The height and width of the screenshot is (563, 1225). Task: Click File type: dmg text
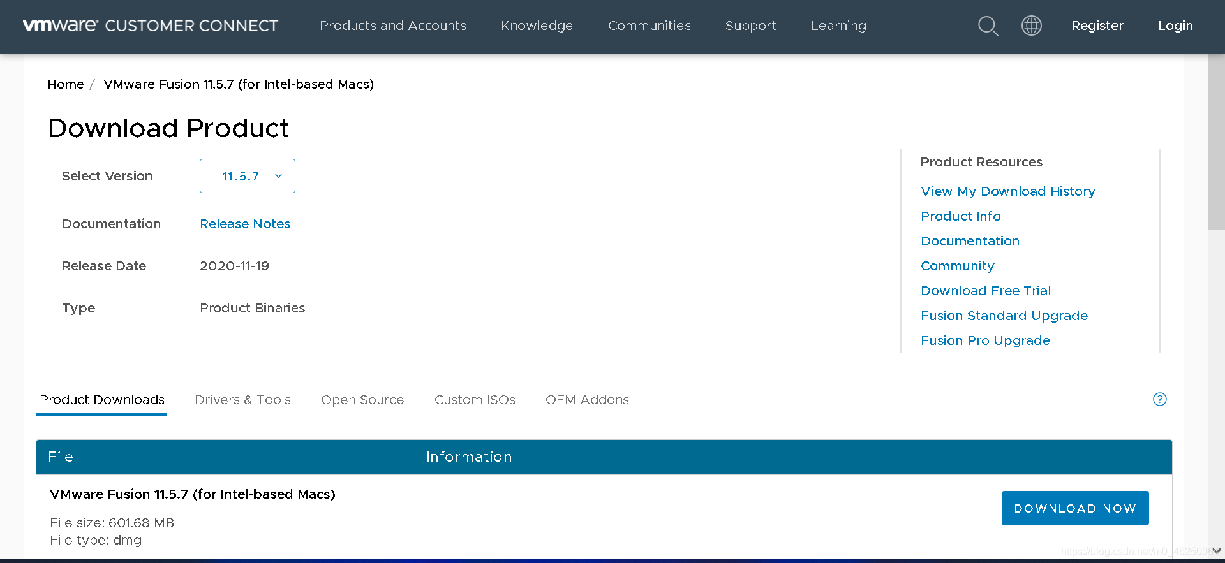tap(96, 540)
